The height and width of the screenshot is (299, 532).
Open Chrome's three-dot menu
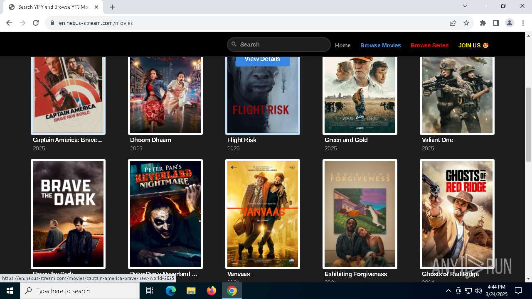tap(523, 23)
